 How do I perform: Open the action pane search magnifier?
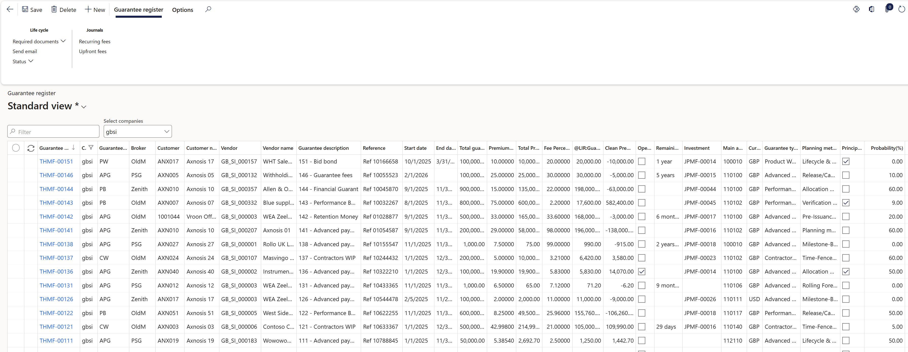pyautogui.click(x=208, y=10)
